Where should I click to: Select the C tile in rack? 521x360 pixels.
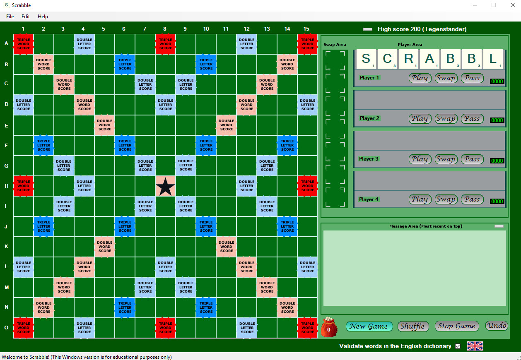(x=388, y=59)
